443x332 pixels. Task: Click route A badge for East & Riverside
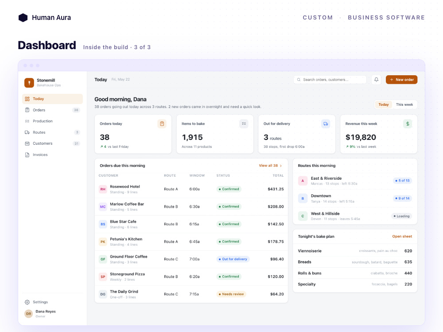coord(303,181)
